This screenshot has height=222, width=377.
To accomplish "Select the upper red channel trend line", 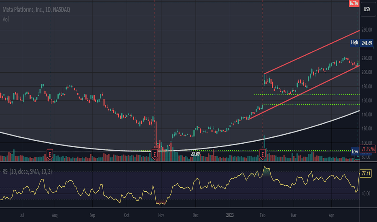I will [312, 52].
